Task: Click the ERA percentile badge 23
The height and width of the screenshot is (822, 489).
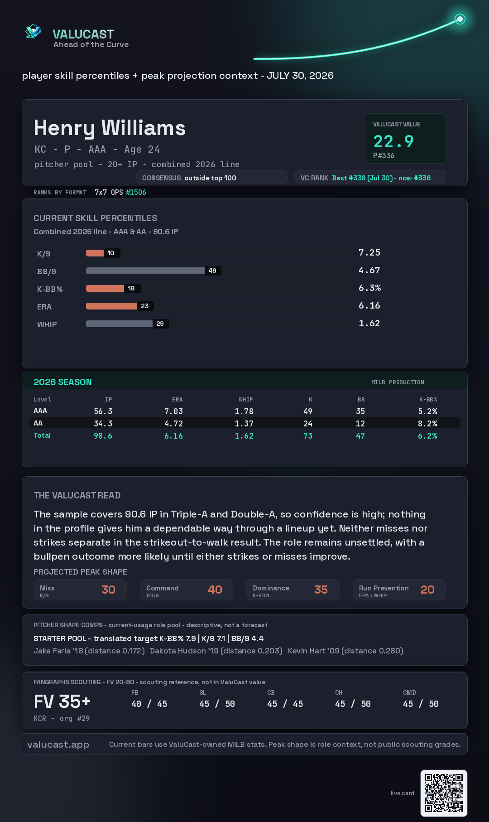Action: tap(145, 306)
